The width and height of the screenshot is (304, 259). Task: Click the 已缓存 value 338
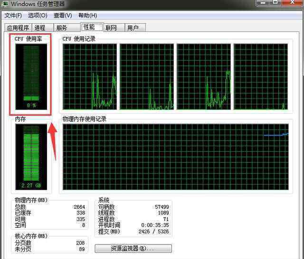pyautogui.click(x=81, y=213)
